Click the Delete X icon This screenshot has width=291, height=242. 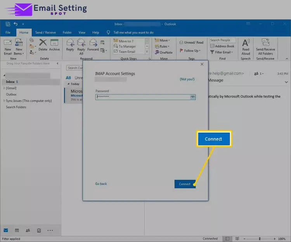(43, 43)
